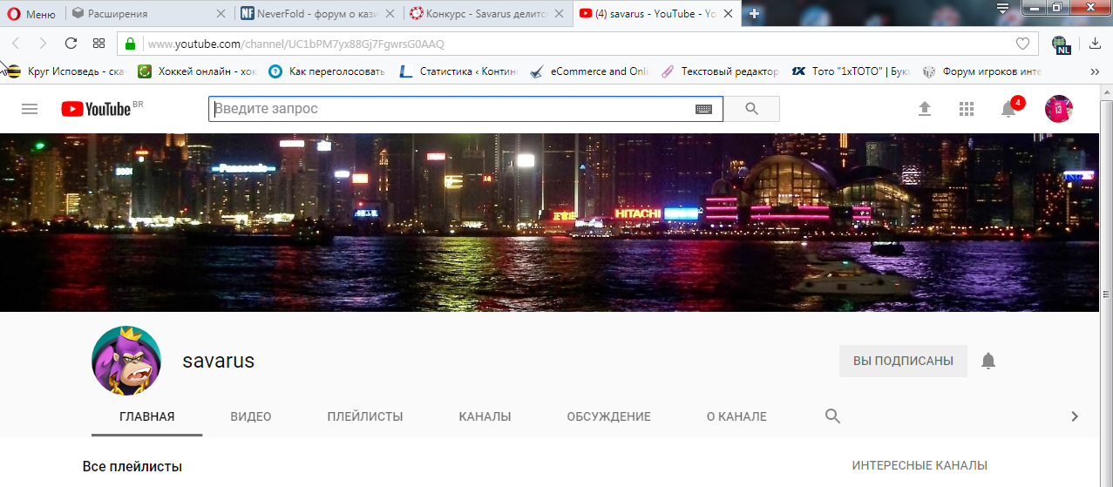
Task: Click the ВЫ ПОДПИСАНЫ subscribed button
Action: point(903,361)
